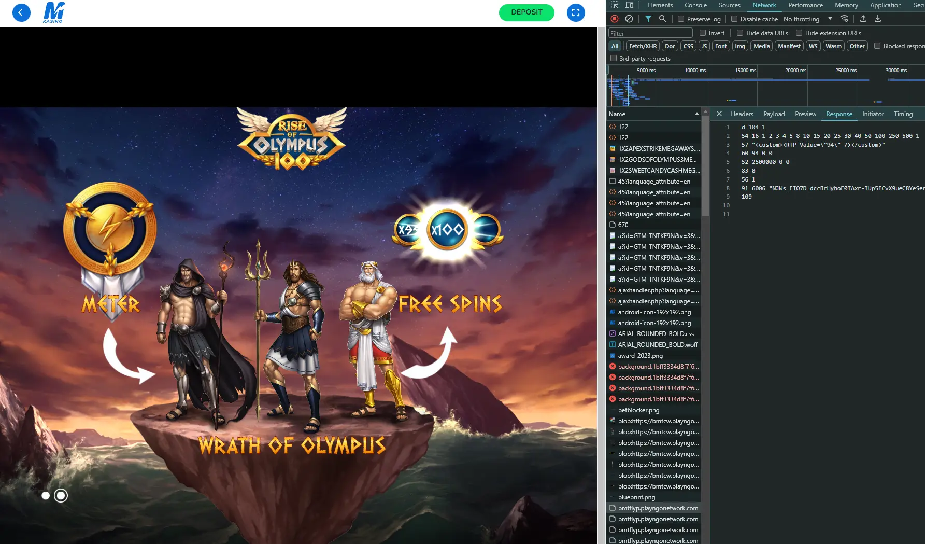Open the M Kasino logo home link
This screenshot has height=544, width=925.
click(53, 12)
